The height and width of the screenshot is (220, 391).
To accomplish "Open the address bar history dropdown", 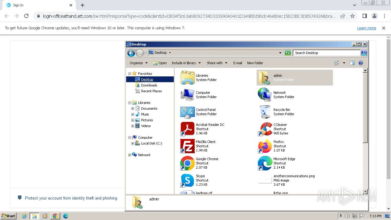I will 280,53.
